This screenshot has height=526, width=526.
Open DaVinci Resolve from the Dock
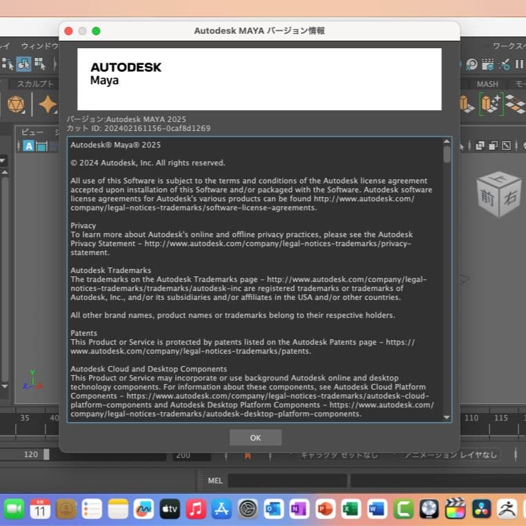pyautogui.click(x=481, y=509)
